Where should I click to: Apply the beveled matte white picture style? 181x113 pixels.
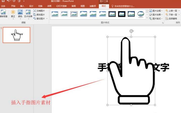click(64, 14)
